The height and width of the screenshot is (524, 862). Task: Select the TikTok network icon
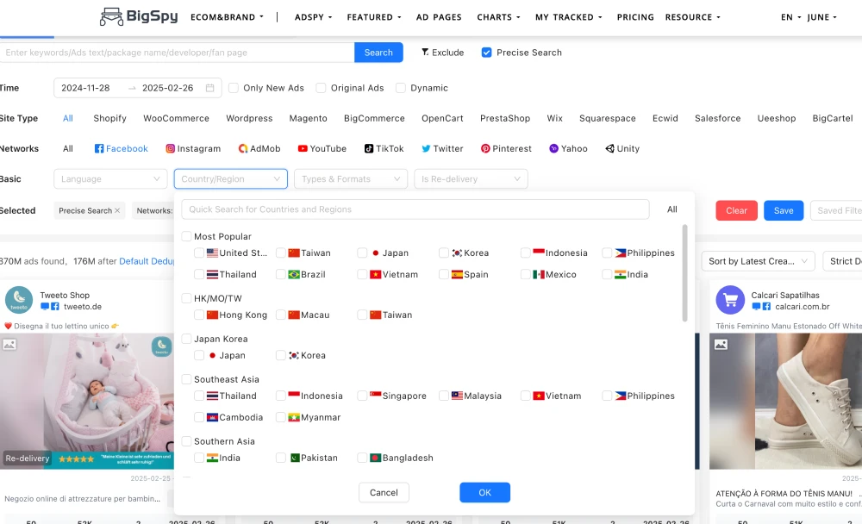click(x=369, y=148)
